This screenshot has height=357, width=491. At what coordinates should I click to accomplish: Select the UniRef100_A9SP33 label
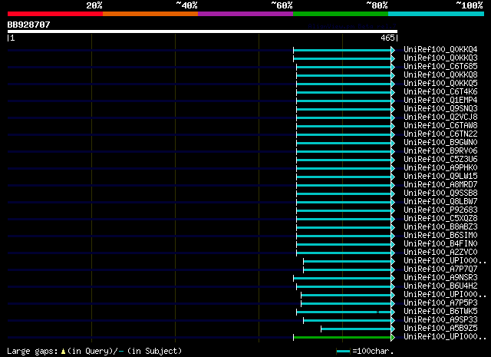click(440, 320)
